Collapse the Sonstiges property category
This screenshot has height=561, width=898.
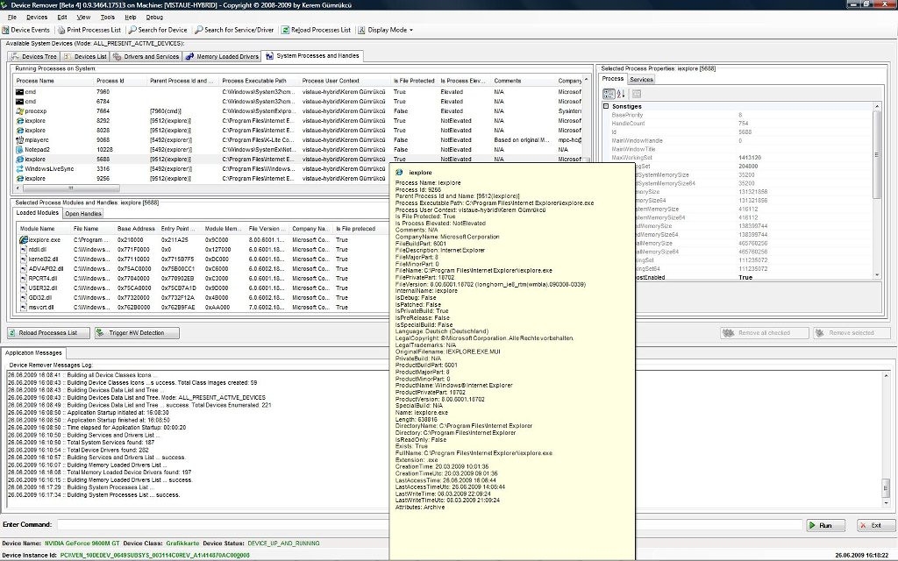[x=606, y=106]
